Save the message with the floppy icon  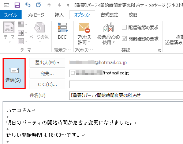coord(17,5)
